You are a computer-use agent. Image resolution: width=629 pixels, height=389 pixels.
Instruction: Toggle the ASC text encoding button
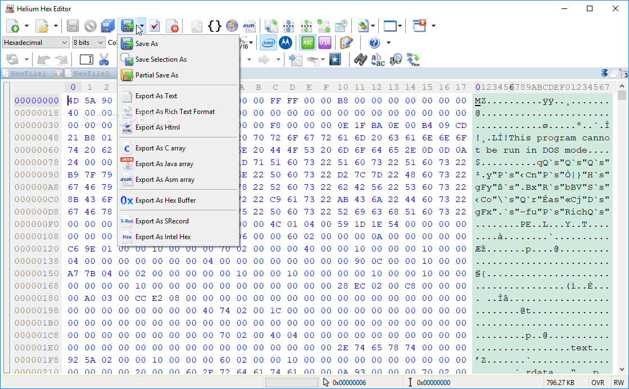[307, 43]
